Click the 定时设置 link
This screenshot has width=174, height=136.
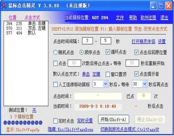pyautogui.click(x=85, y=121)
